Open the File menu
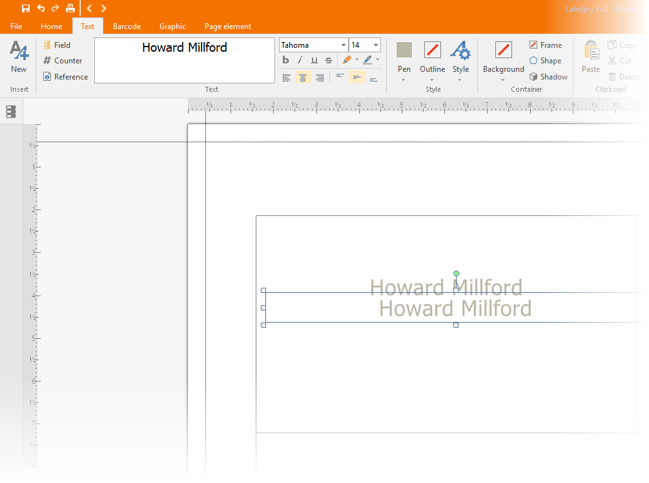 point(16,26)
